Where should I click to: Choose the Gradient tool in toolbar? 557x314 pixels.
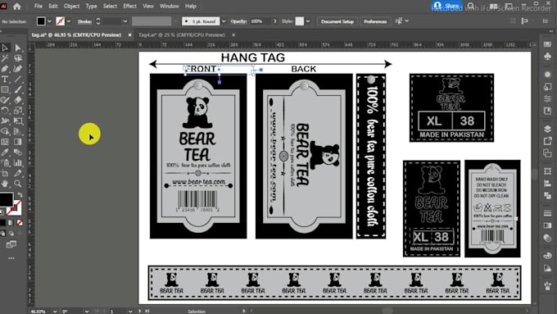[x=18, y=142]
